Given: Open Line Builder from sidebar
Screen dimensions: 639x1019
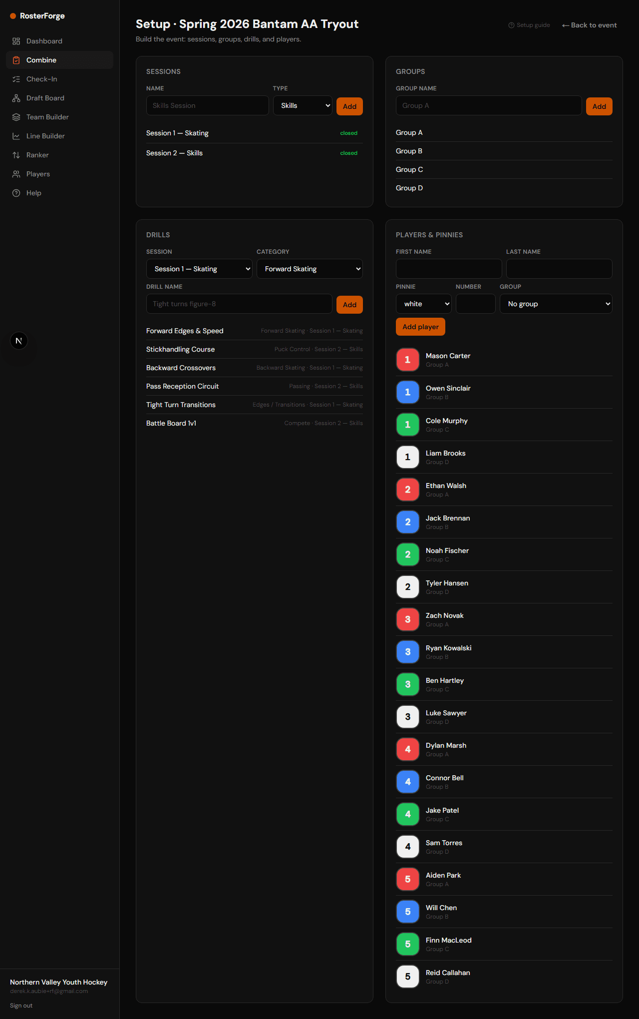Looking at the screenshot, I should [59, 136].
